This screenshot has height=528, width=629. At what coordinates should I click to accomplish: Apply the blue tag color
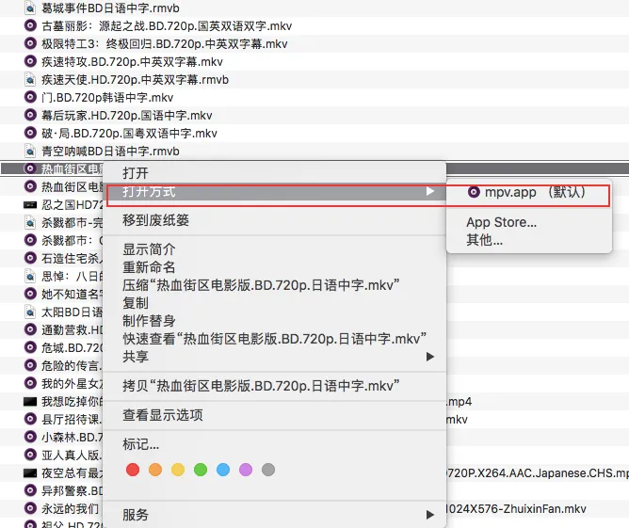223,470
